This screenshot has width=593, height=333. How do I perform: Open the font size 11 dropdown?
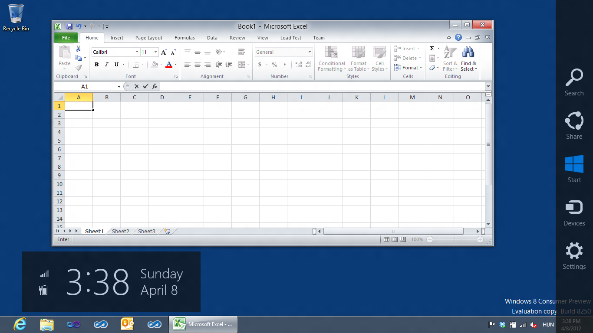pos(155,52)
